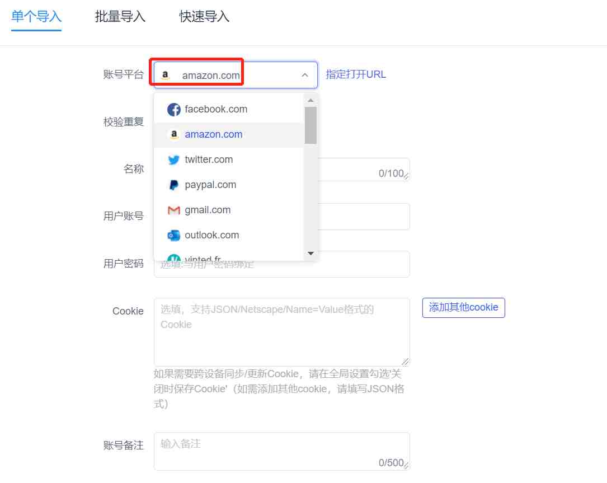Click the dropdown list scrollbar thumb

(310, 125)
